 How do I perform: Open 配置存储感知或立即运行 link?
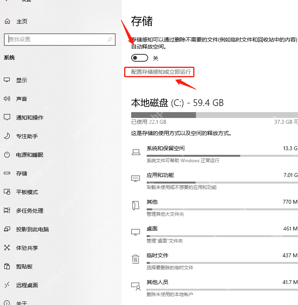coord(161,72)
